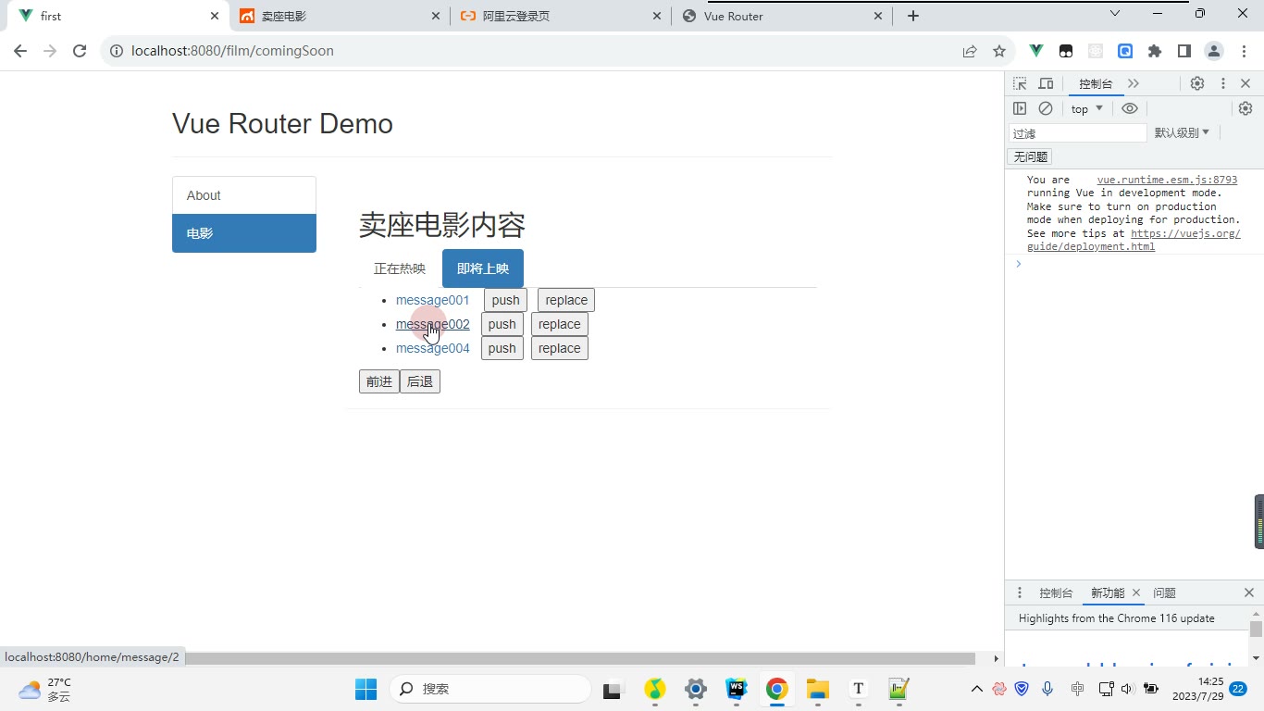This screenshot has height=711, width=1264.
Task: Click the replace button next to message004
Action: (559, 348)
